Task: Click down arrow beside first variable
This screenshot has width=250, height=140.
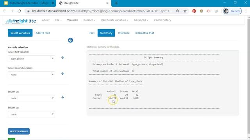Action: click(62, 58)
